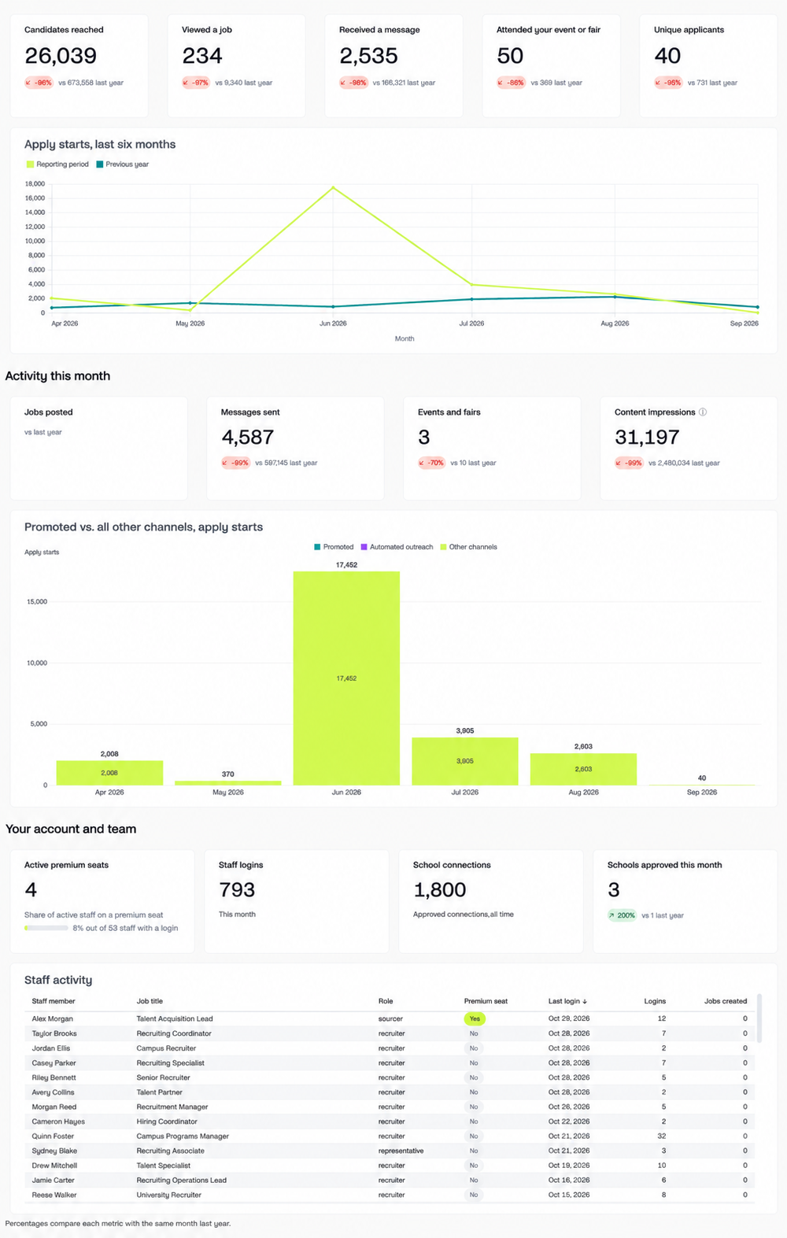Viewport: 787px width, 1238px height.
Task: Toggle the Promoted series in the legend
Action: coord(334,547)
